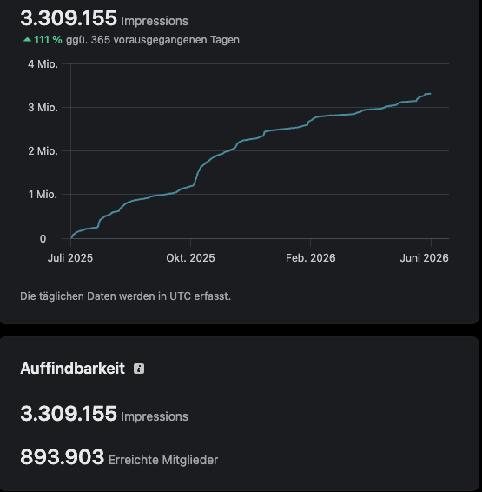482x492 pixels.
Task: Select the 893.903 Erreichte Mitglieder figure
Action: tap(119, 457)
